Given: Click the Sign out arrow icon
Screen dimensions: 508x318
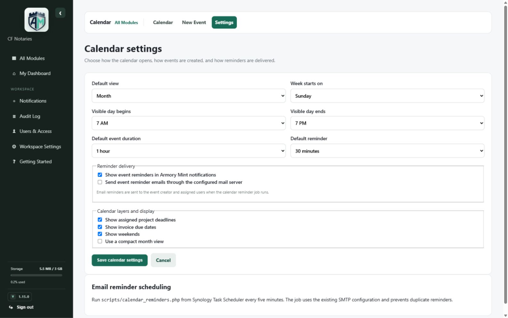Looking at the screenshot, I should pos(11,307).
